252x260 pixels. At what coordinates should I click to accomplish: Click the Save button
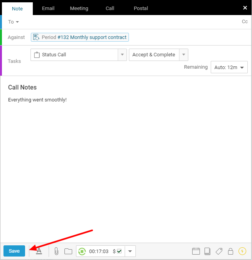(14, 251)
